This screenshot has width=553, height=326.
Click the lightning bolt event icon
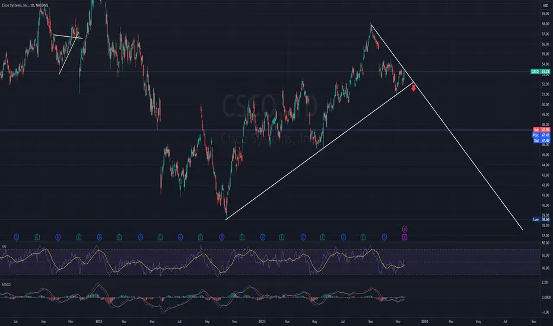(405, 229)
